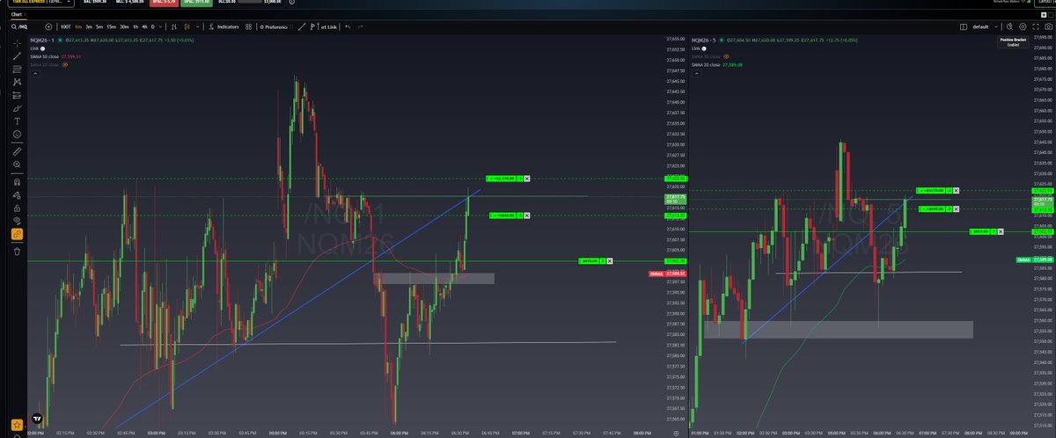Open the indicator templates grid icon
Viewport: 1056px width, 438px height.
pos(249,27)
